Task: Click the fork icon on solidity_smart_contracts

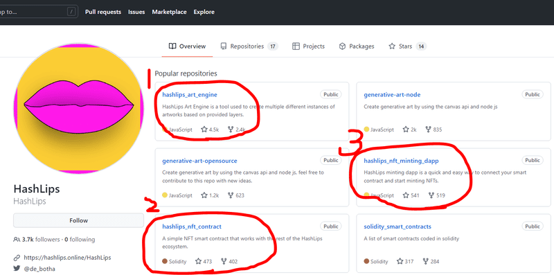Action: [x=426, y=262]
